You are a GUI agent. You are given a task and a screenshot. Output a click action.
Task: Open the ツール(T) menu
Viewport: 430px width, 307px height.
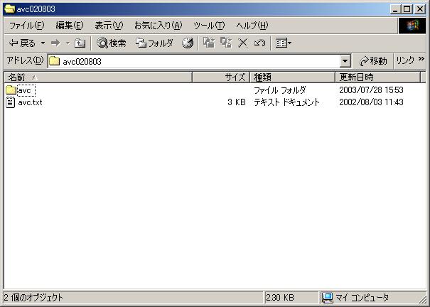pyautogui.click(x=209, y=26)
